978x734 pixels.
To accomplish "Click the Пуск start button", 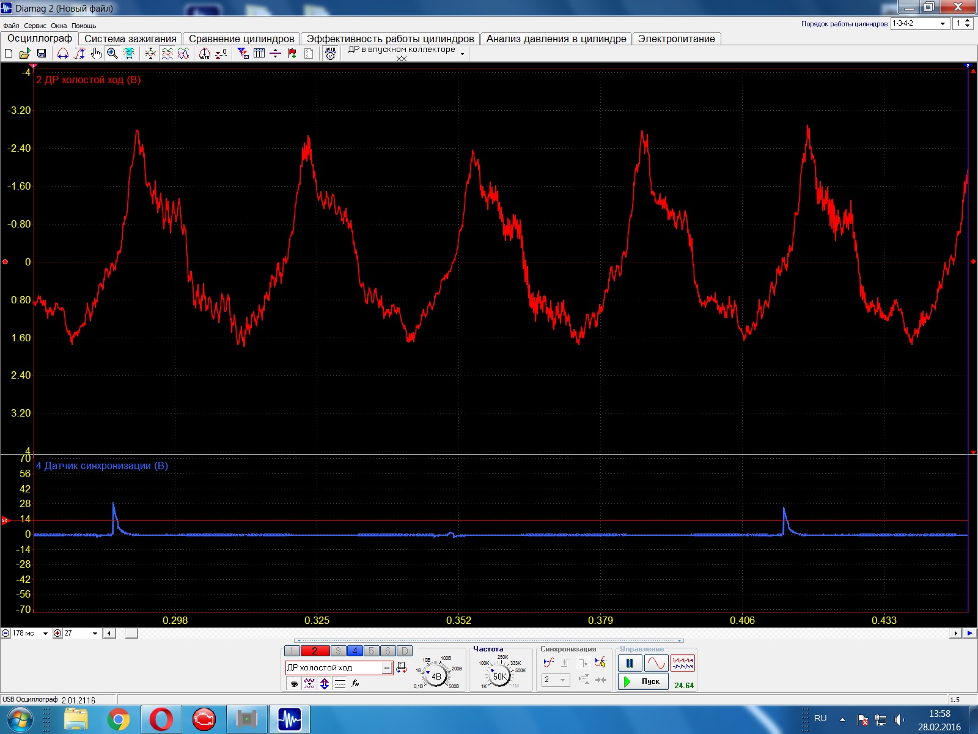I will pos(643,681).
